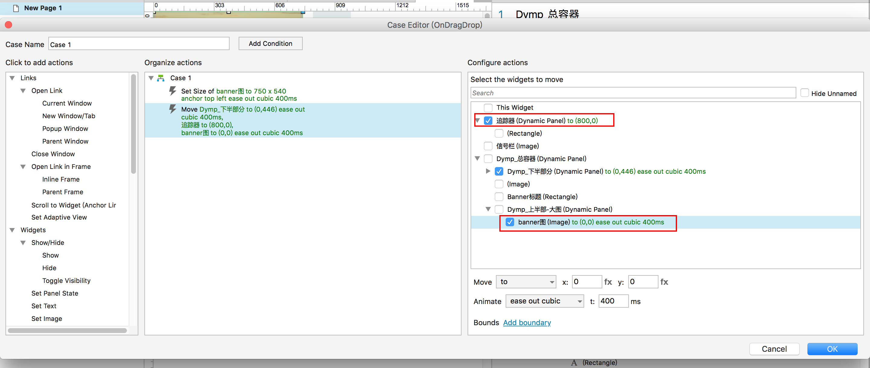Enable the Hide Unnamed checkbox
The width and height of the screenshot is (870, 368).
(x=804, y=93)
